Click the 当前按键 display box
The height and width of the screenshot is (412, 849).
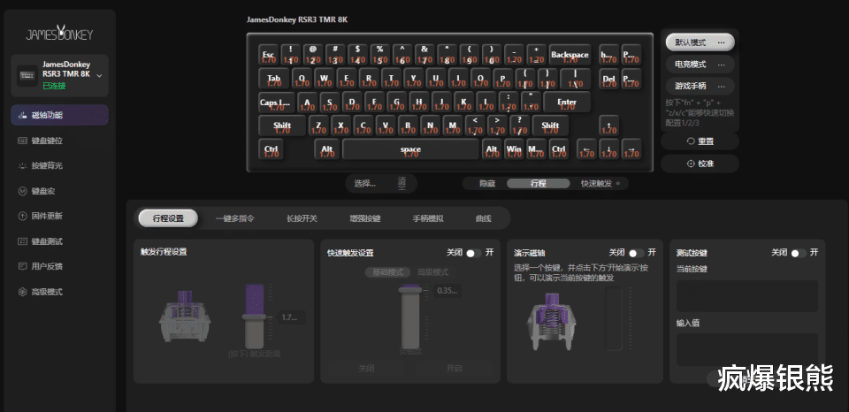coord(747,295)
